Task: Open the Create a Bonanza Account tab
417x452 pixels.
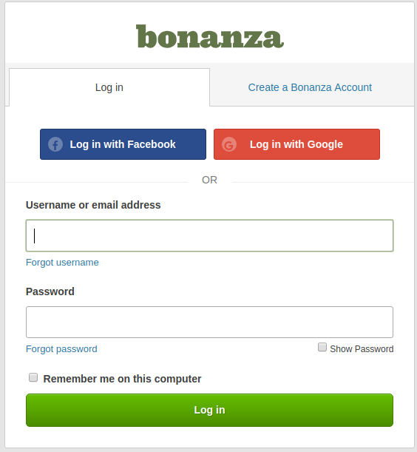Action: 310,87
